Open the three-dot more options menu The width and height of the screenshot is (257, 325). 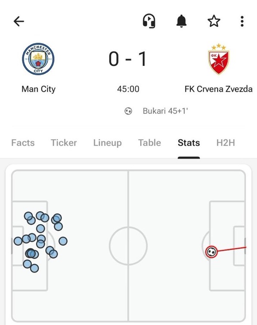coord(242,21)
